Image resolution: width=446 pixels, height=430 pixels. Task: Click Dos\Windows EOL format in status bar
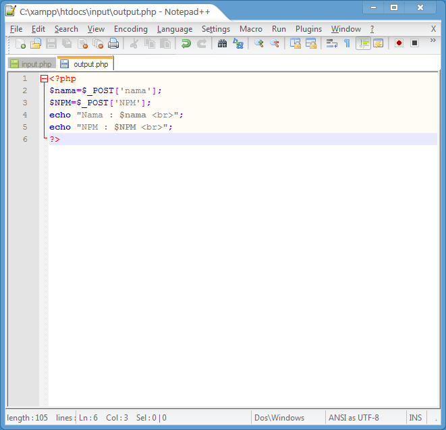279,418
